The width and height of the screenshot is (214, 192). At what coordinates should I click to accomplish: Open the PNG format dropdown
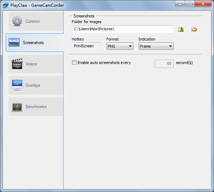tap(120, 46)
